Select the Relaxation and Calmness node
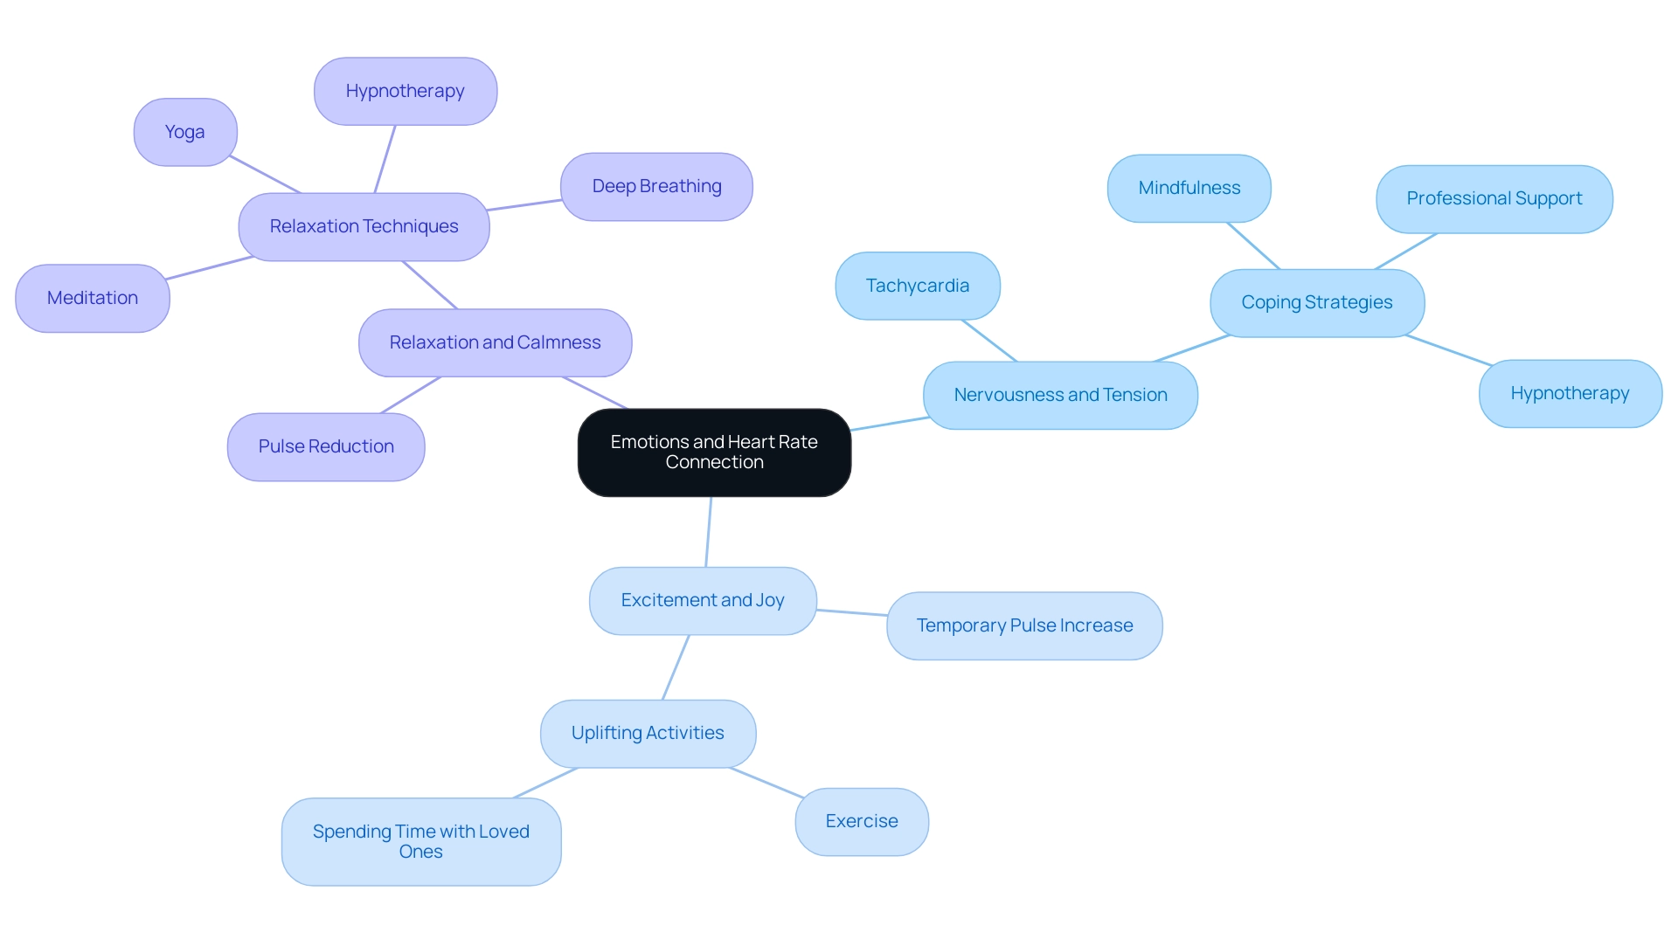Image resolution: width=1678 pixels, height=946 pixels. [x=496, y=342]
